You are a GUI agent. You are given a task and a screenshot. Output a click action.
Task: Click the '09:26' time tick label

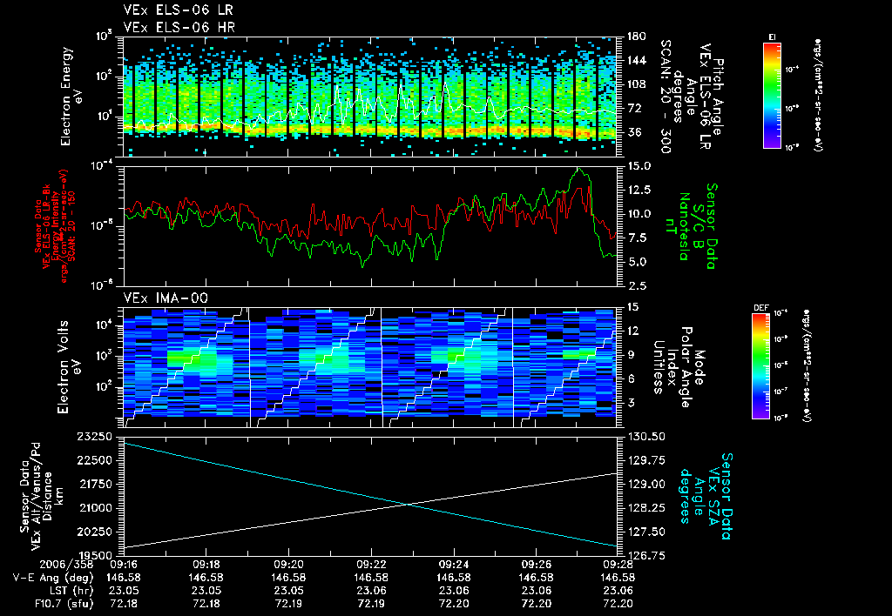tap(536, 565)
